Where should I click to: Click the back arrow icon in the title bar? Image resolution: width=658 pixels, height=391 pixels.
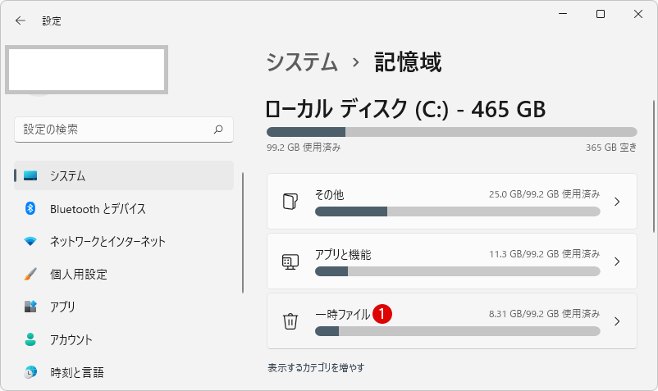pyautogui.click(x=21, y=20)
